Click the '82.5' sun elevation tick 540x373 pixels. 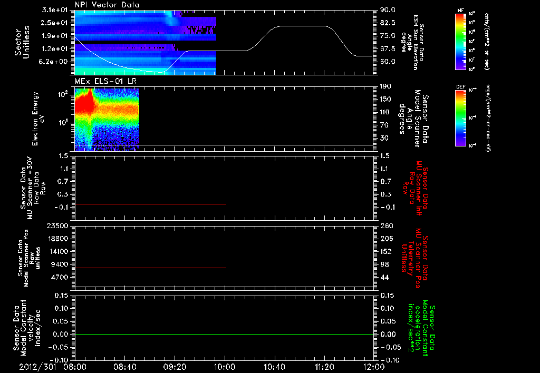point(388,23)
